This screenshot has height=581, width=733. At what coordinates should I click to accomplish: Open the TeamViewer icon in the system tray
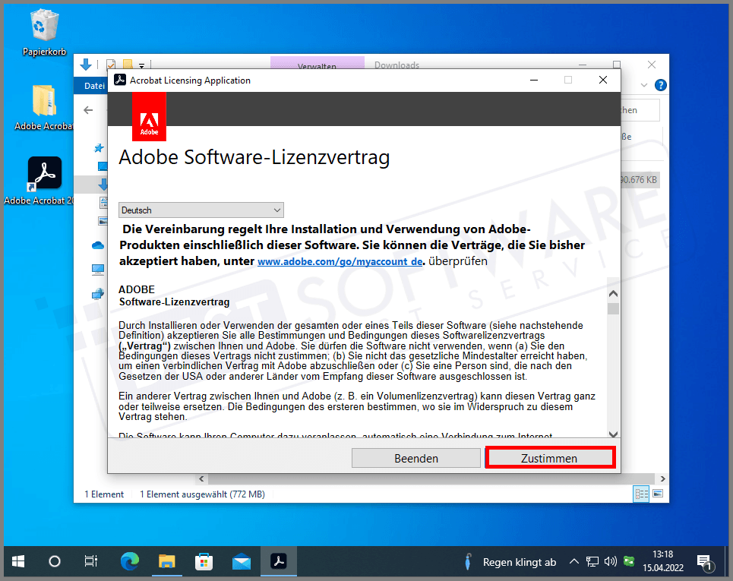[629, 561]
